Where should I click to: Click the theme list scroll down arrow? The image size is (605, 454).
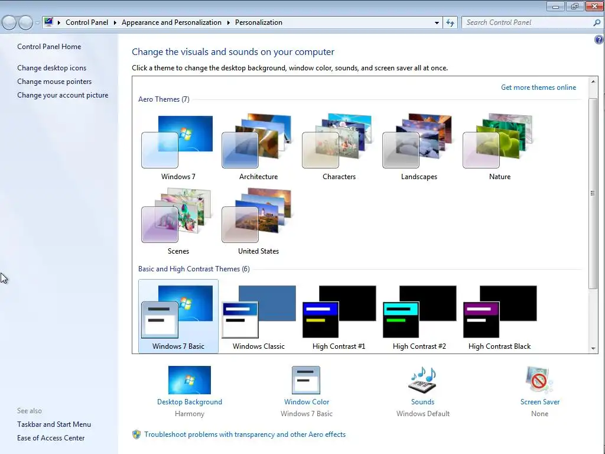[593, 349]
